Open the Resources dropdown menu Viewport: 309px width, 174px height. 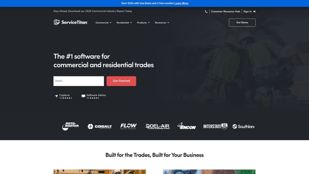[x=162, y=23]
